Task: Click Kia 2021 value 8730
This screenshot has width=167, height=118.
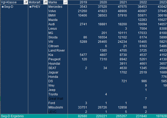Action: pyautogui.click(x=123, y=55)
